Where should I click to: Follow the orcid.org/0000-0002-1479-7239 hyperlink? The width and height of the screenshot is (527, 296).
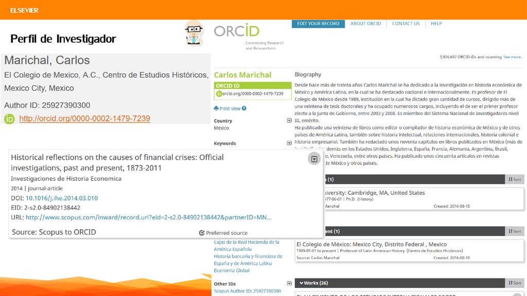coord(85,119)
